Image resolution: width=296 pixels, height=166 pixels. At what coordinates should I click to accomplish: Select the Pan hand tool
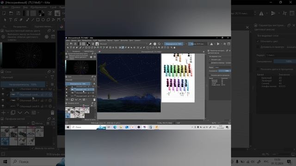(x=174, y=47)
